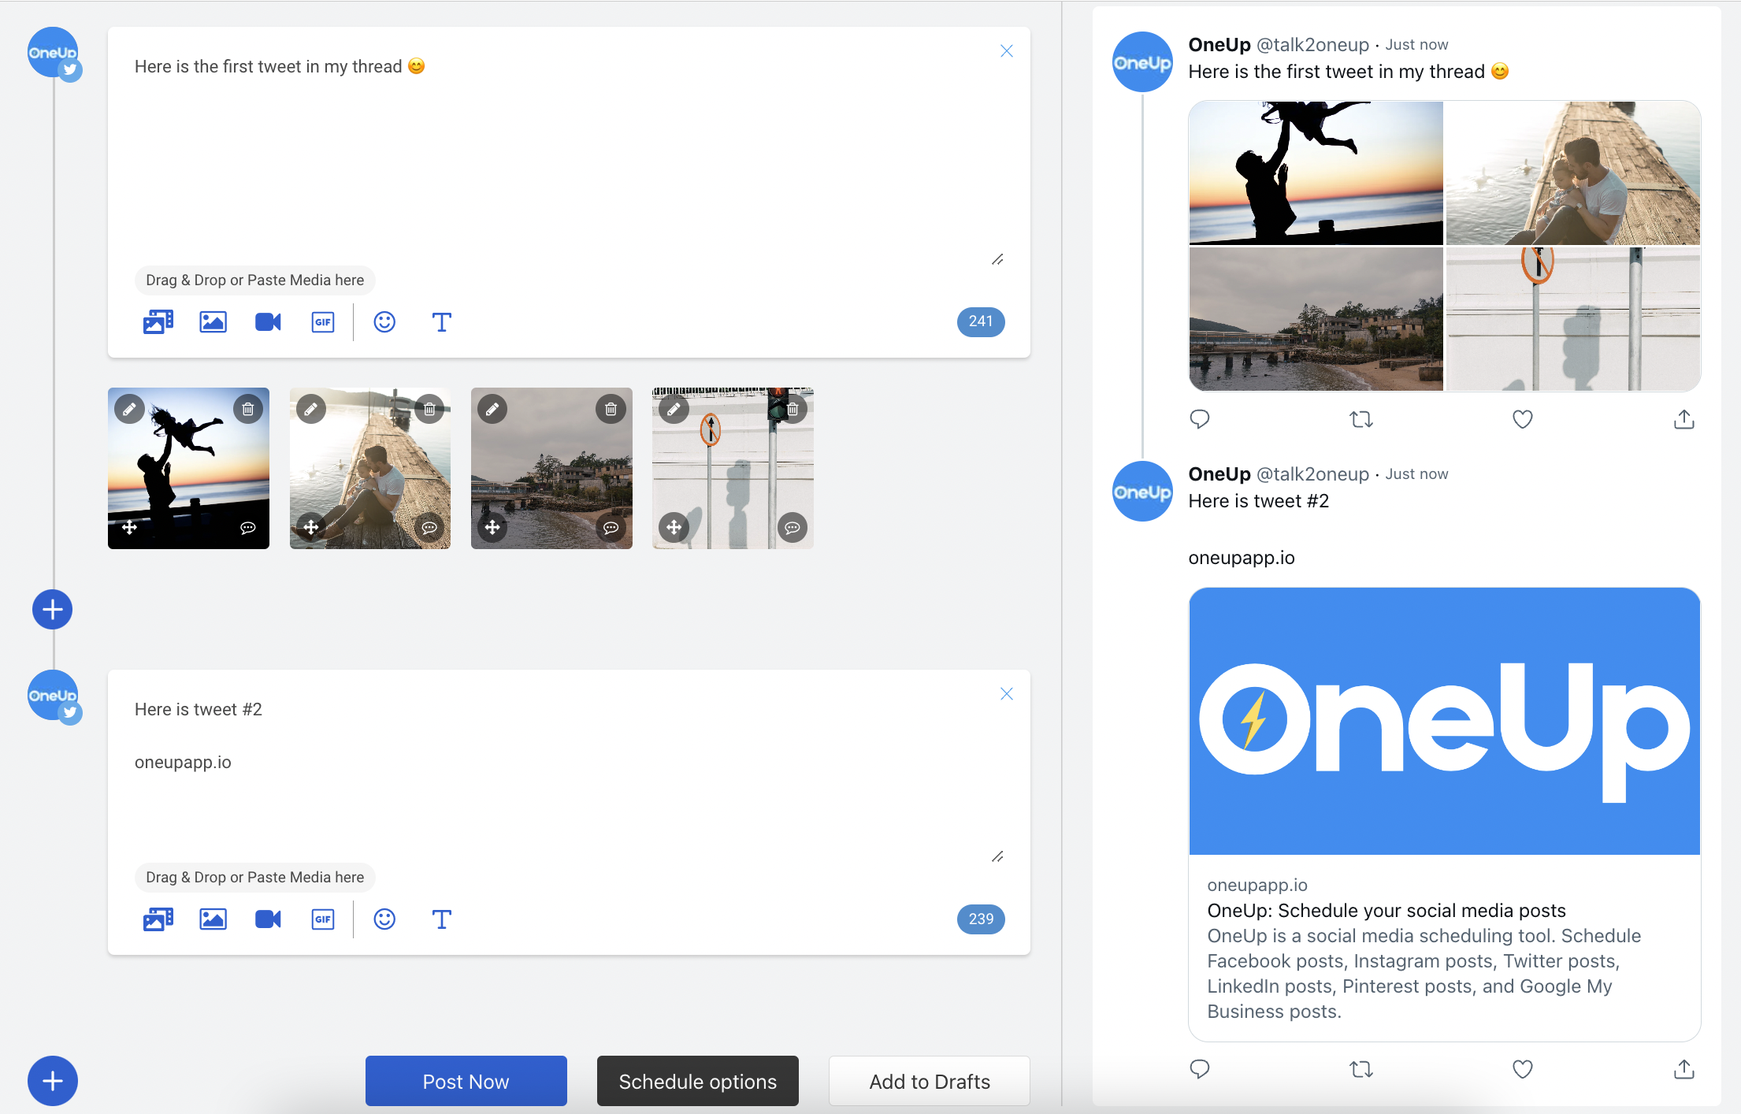Select Post Now to publish thread immediately
The height and width of the screenshot is (1114, 1741).
[x=465, y=1081]
